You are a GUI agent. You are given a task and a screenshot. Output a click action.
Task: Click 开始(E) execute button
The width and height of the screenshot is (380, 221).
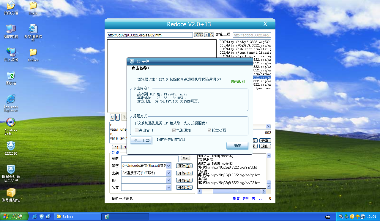click(x=184, y=180)
